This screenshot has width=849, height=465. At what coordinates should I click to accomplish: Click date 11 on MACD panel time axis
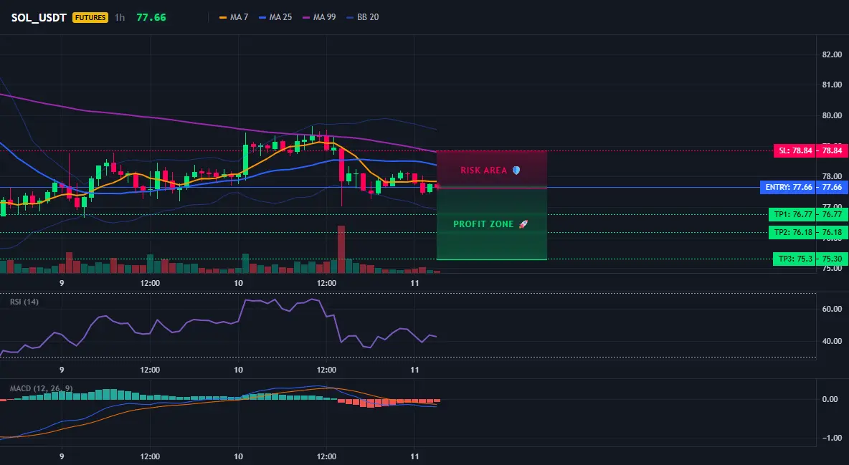click(414, 456)
